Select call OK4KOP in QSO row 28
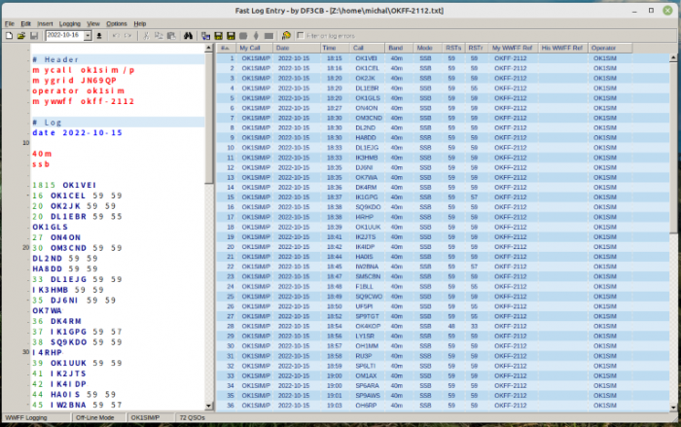The image size is (681, 427). (x=368, y=326)
